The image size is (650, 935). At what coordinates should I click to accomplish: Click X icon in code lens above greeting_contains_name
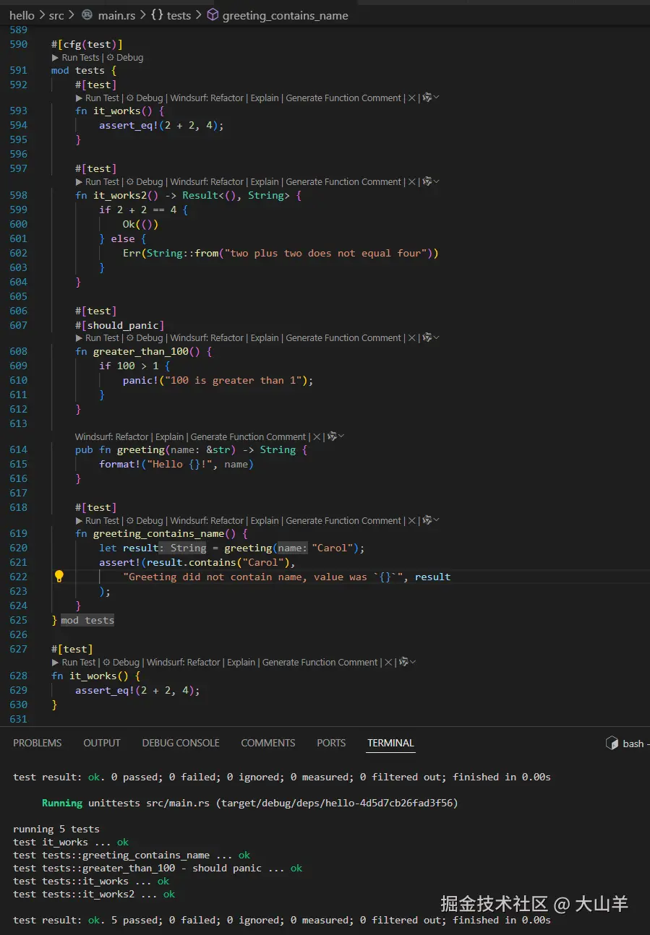click(x=411, y=521)
